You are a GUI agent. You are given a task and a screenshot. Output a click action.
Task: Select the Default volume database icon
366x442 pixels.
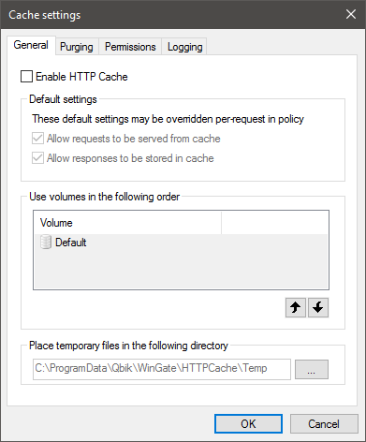coord(46,243)
